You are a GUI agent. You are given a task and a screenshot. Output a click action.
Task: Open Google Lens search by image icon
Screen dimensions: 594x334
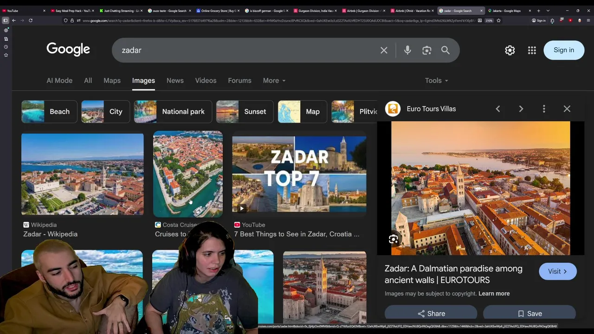427,50
